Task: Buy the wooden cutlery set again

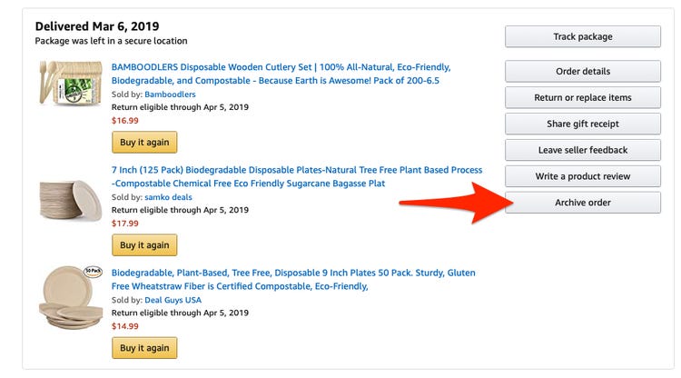Action: pyautogui.click(x=144, y=143)
